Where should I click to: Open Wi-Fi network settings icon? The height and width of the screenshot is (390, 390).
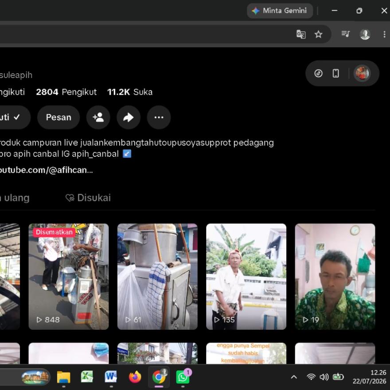(x=311, y=377)
